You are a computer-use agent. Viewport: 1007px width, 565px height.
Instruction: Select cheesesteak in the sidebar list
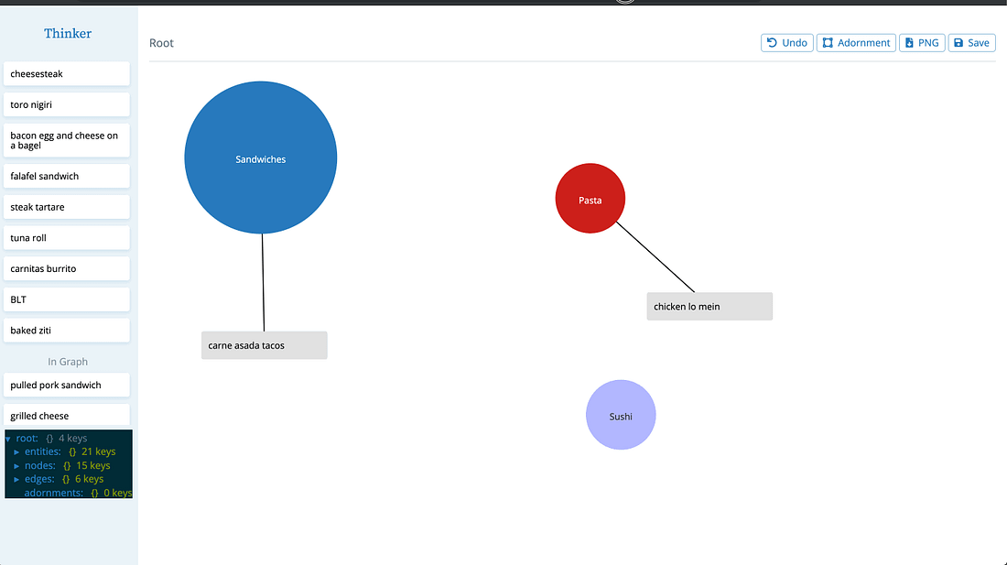(x=66, y=74)
